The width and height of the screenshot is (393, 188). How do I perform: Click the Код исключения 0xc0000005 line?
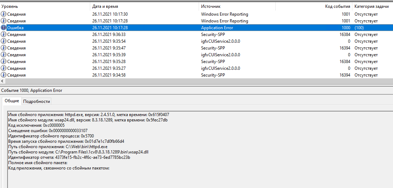click(x=36, y=125)
